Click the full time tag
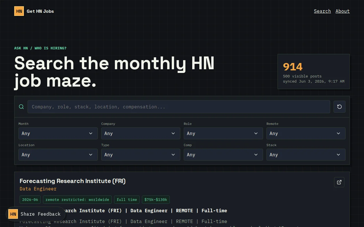This screenshot has width=364, height=227. click(127, 199)
